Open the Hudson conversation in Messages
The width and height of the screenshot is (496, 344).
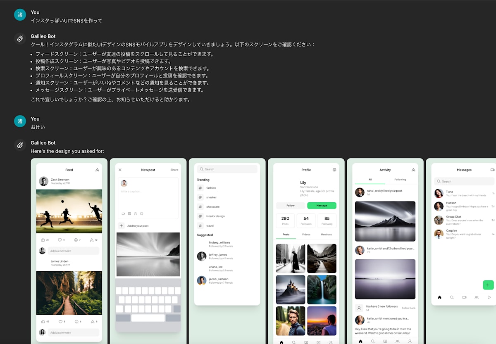pos(464,206)
